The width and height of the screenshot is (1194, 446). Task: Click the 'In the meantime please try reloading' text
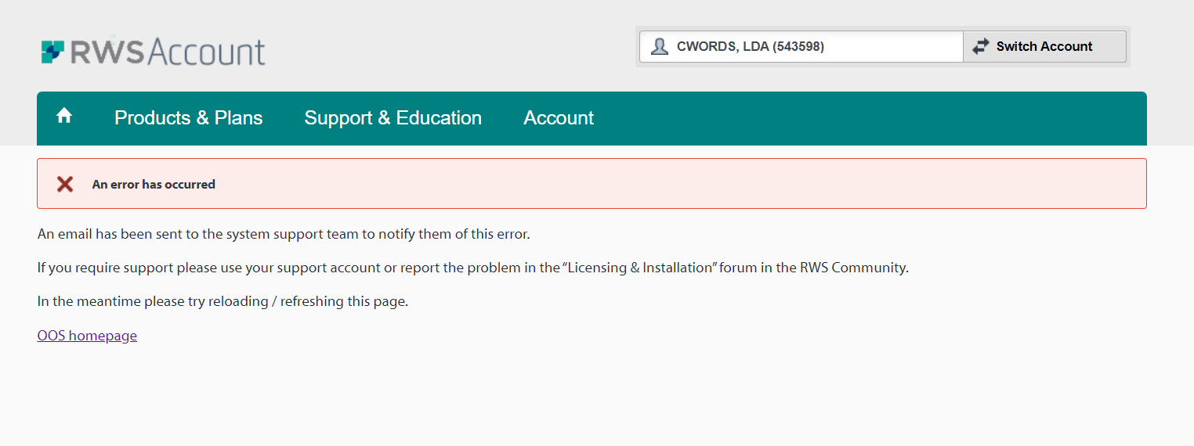(223, 301)
